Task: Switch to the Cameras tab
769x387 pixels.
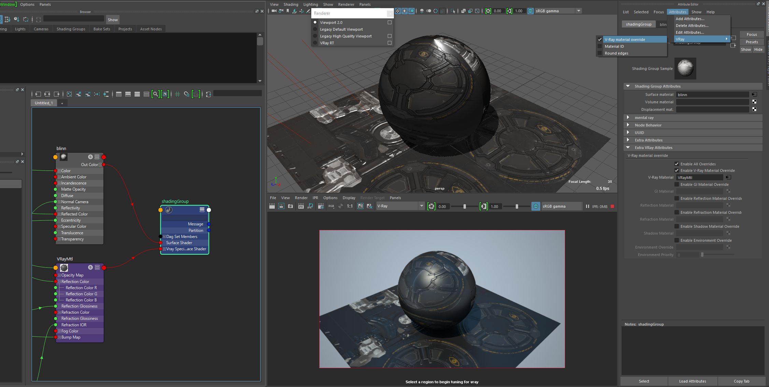Action: coord(41,29)
